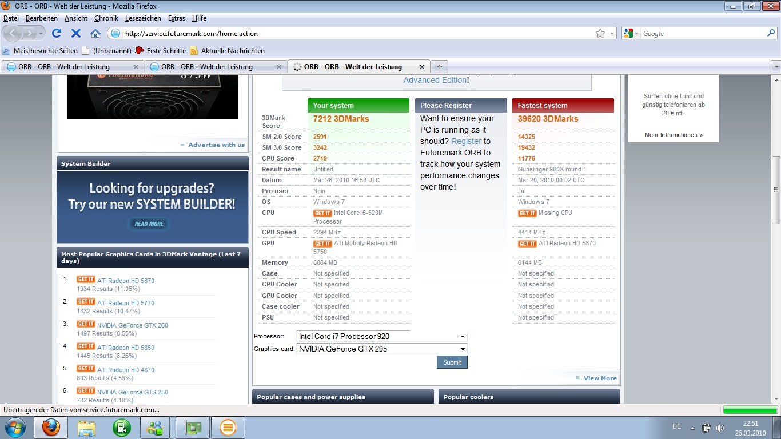
Task: Close the first ORB tab
Action: point(136,67)
